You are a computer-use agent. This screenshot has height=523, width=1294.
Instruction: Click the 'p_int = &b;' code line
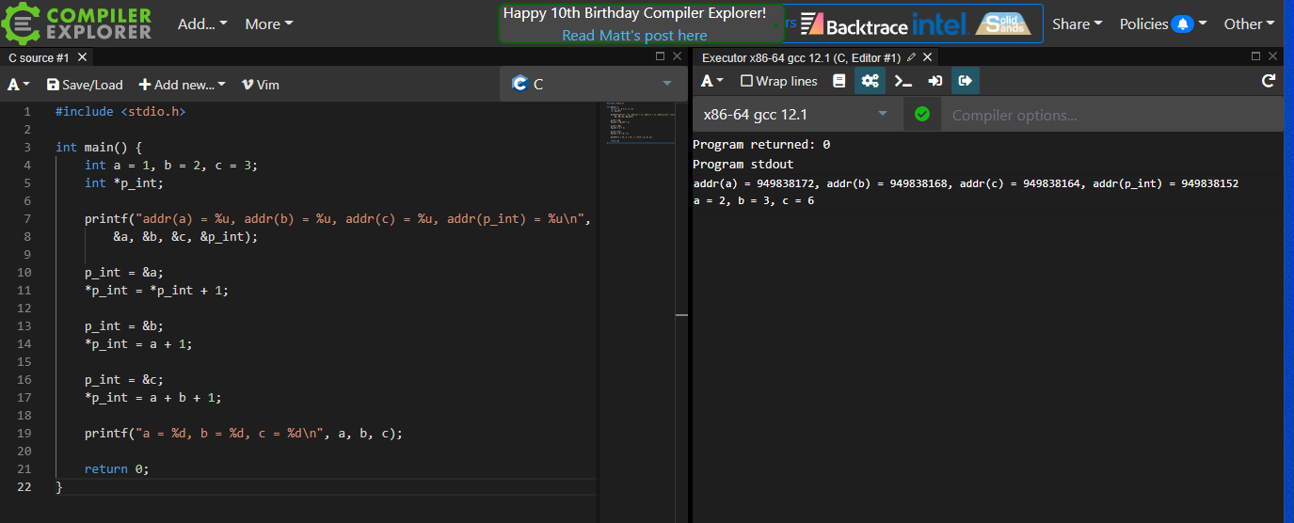(x=124, y=325)
